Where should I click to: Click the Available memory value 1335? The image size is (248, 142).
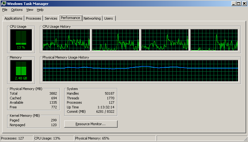click(53, 102)
